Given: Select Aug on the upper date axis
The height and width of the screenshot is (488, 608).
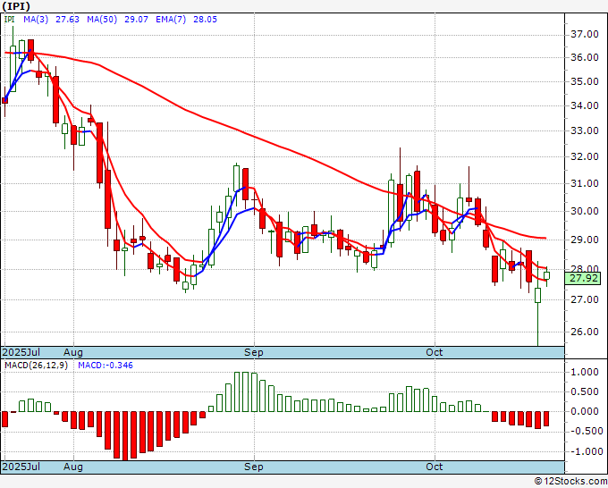Looking at the screenshot, I should [x=73, y=352].
